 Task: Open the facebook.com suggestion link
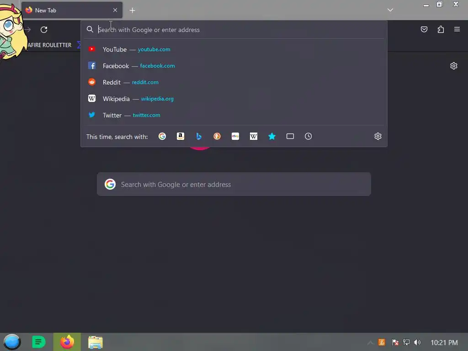point(157,66)
